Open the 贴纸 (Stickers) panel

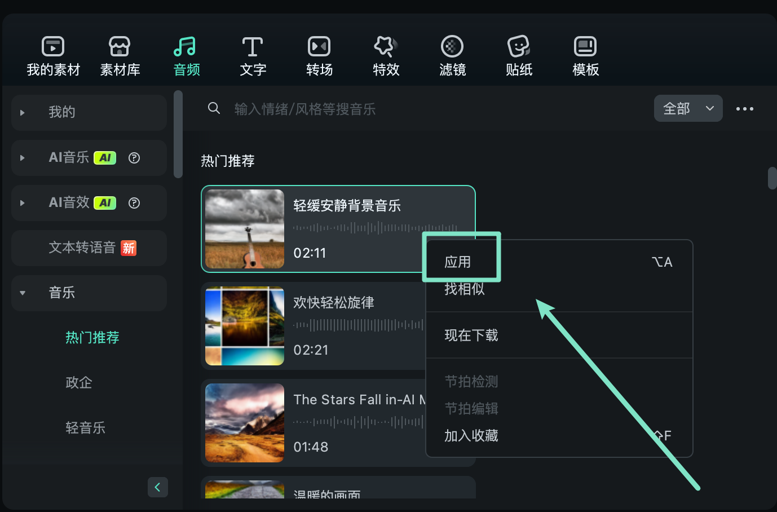tap(519, 55)
